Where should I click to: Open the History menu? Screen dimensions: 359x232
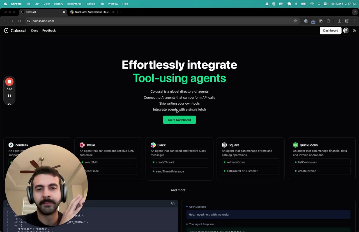[x=58, y=4]
